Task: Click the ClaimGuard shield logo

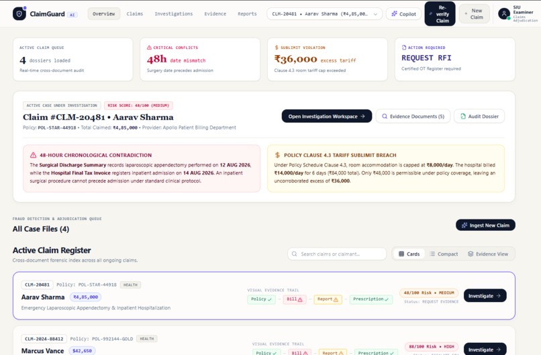Action: [19, 14]
